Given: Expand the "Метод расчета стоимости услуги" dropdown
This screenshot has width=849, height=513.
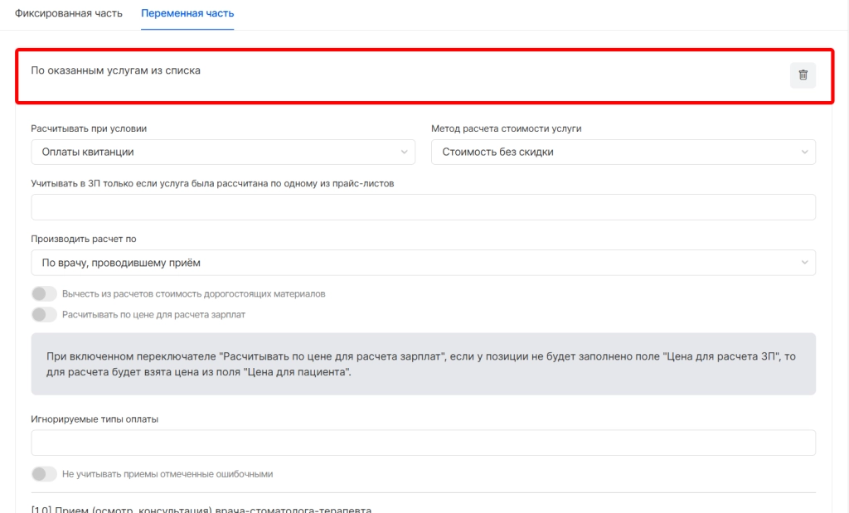Looking at the screenshot, I should (x=622, y=152).
